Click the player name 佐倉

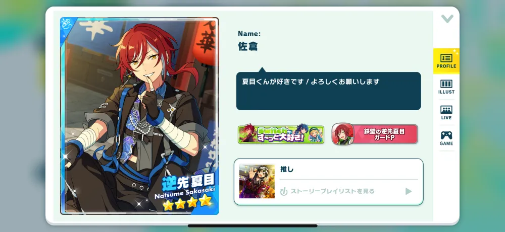247,47
